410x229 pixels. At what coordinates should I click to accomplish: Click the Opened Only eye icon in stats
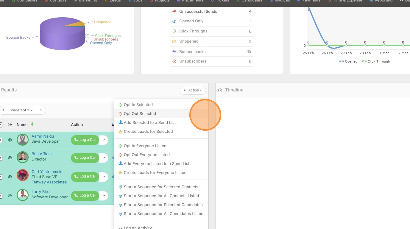coord(174,21)
